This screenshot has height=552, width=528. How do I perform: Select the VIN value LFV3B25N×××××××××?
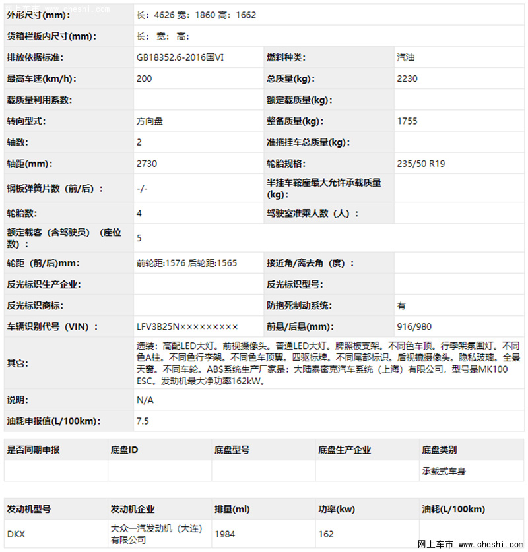(187, 327)
